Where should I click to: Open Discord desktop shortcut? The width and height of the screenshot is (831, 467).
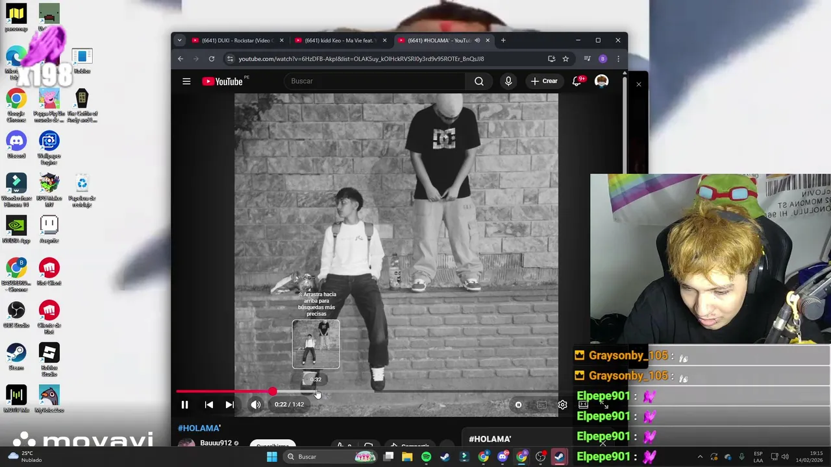tap(16, 145)
